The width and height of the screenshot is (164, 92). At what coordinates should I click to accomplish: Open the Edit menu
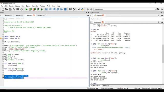pos(6,6)
